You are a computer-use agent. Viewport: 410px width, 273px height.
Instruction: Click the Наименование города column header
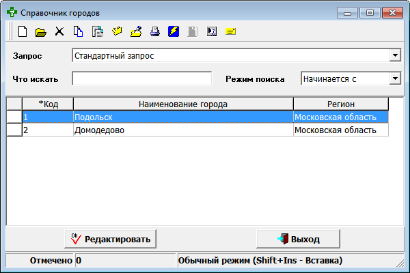click(183, 104)
